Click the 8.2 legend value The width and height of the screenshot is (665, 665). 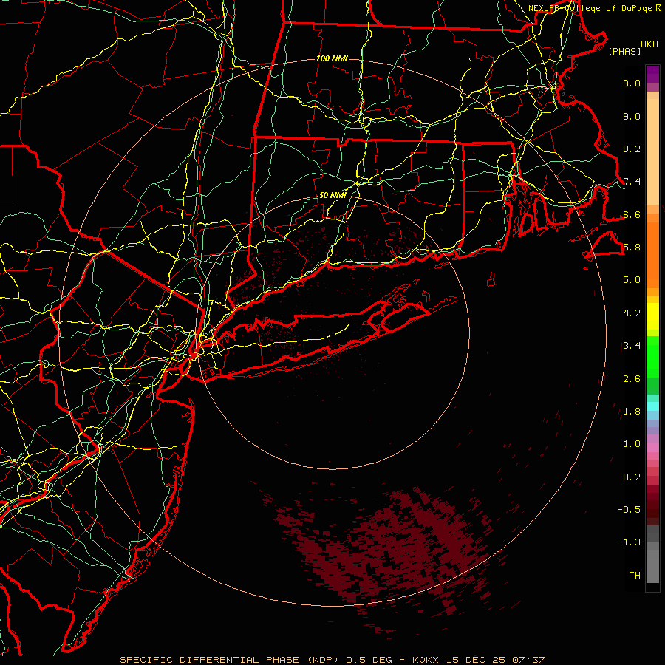[x=632, y=149]
